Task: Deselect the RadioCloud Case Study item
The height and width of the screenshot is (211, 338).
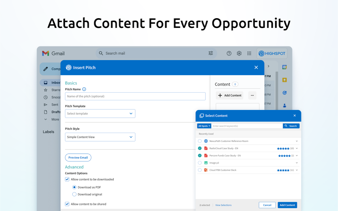Action: coord(200,148)
